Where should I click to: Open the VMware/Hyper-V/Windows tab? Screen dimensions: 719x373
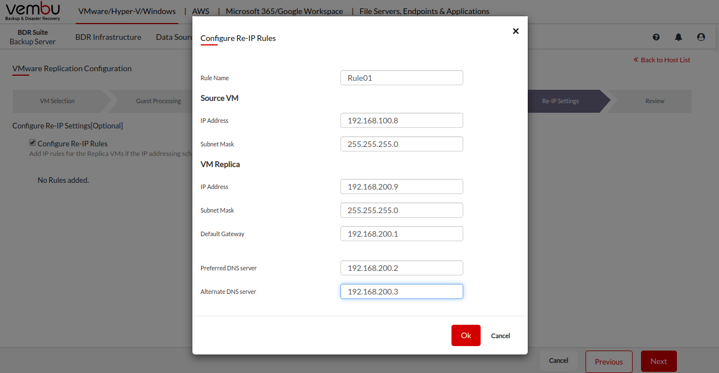[x=127, y=11]
